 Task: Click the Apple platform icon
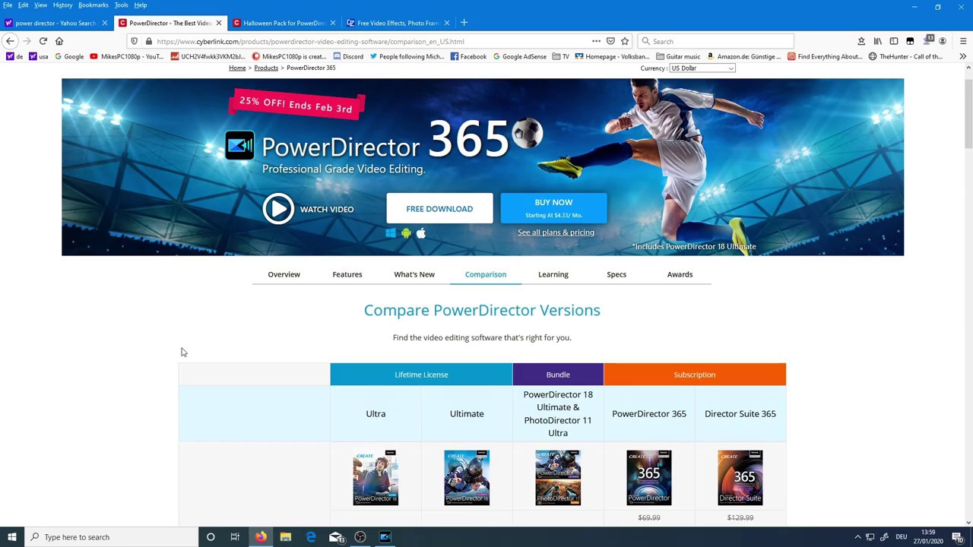[x=421, y=233]
